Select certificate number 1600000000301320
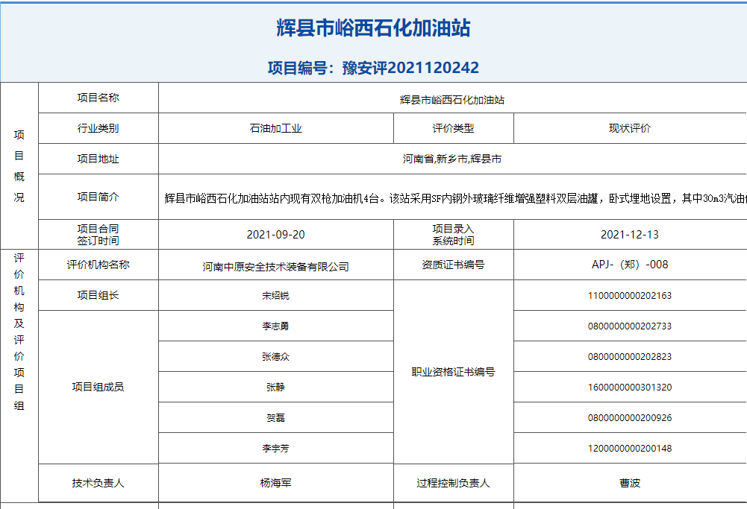Viewport: 747px width, 509px height. pyautogui.click(x=630, y=388)
